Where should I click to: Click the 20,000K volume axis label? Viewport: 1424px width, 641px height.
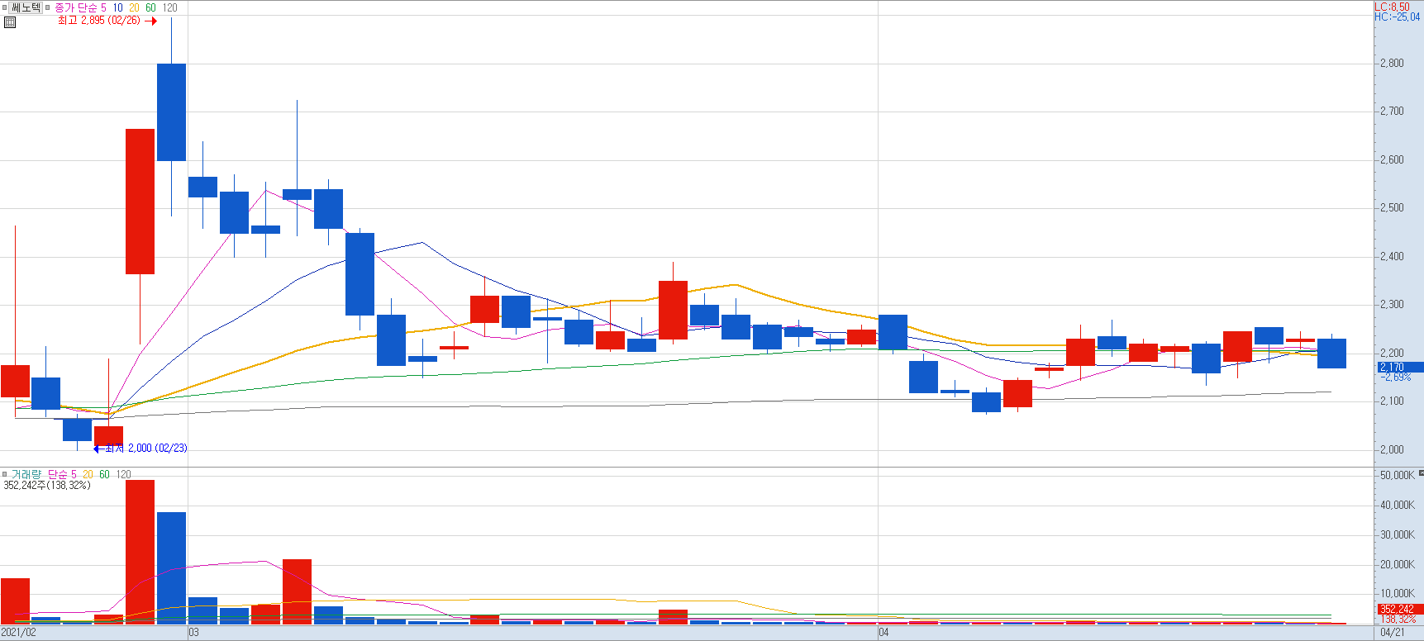pyautogui.click(x=1397, y=564)
